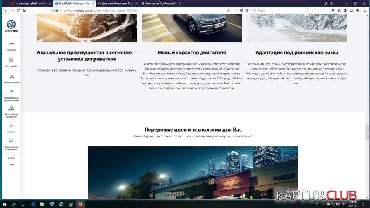Open Internet Explorer from the taskbar

pos(61,204)
